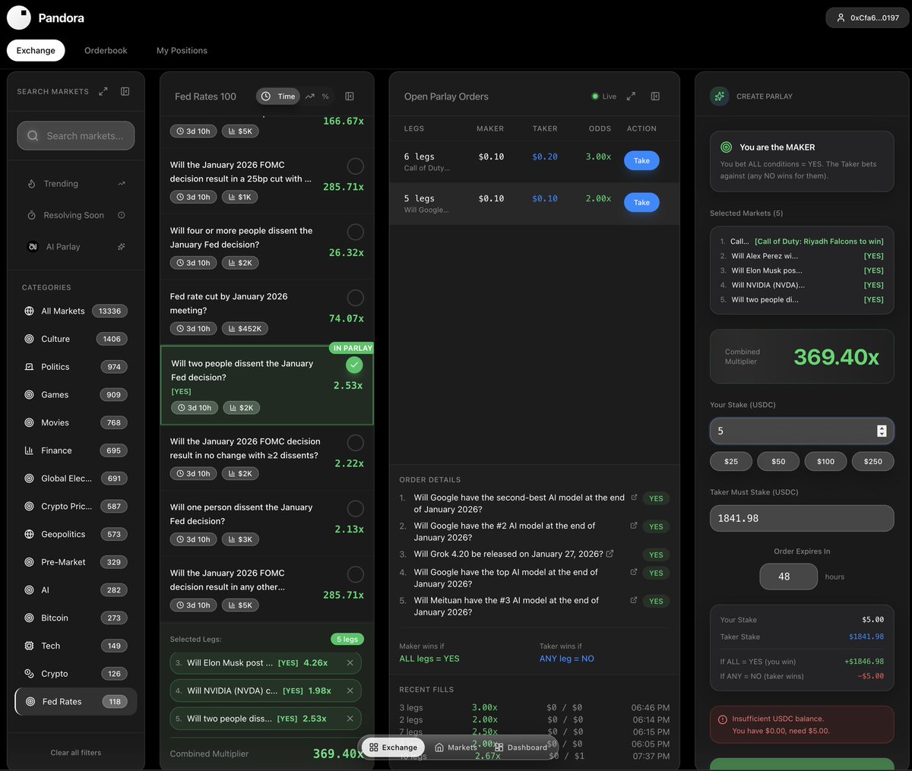The height and width of the screenshot is (771, 912).
Task: Set stake to $50
Action: coord(778,461)
